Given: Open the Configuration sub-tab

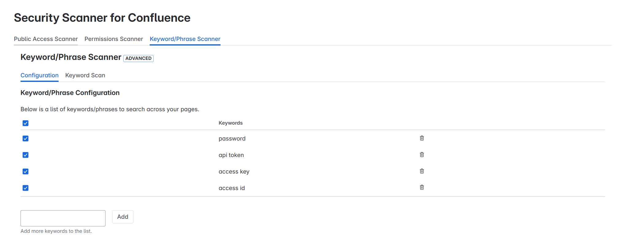Looking at the screenshot, I should pyautogui.click(x=40, y=75).
